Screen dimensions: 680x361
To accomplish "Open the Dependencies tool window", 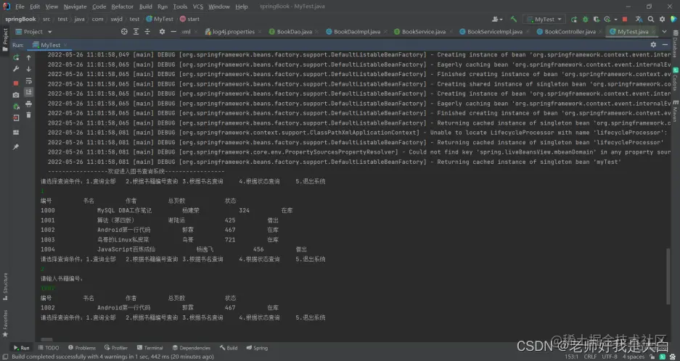I will click(192, 348).
